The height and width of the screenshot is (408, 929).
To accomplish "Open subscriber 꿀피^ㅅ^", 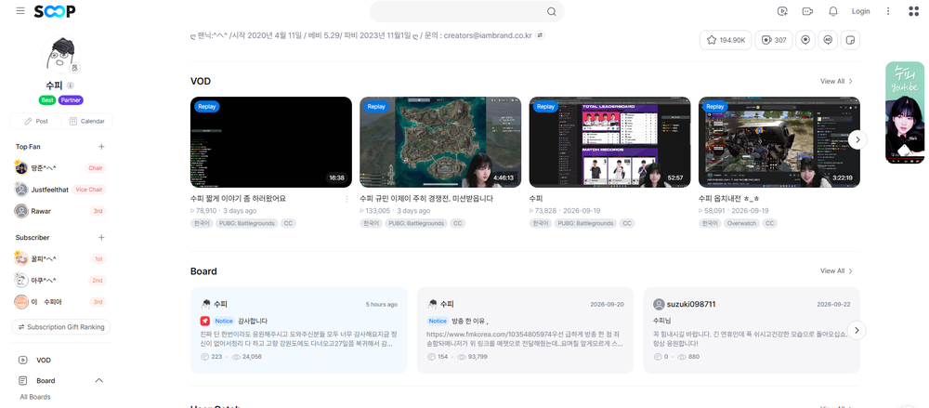I will click(44, 258).
